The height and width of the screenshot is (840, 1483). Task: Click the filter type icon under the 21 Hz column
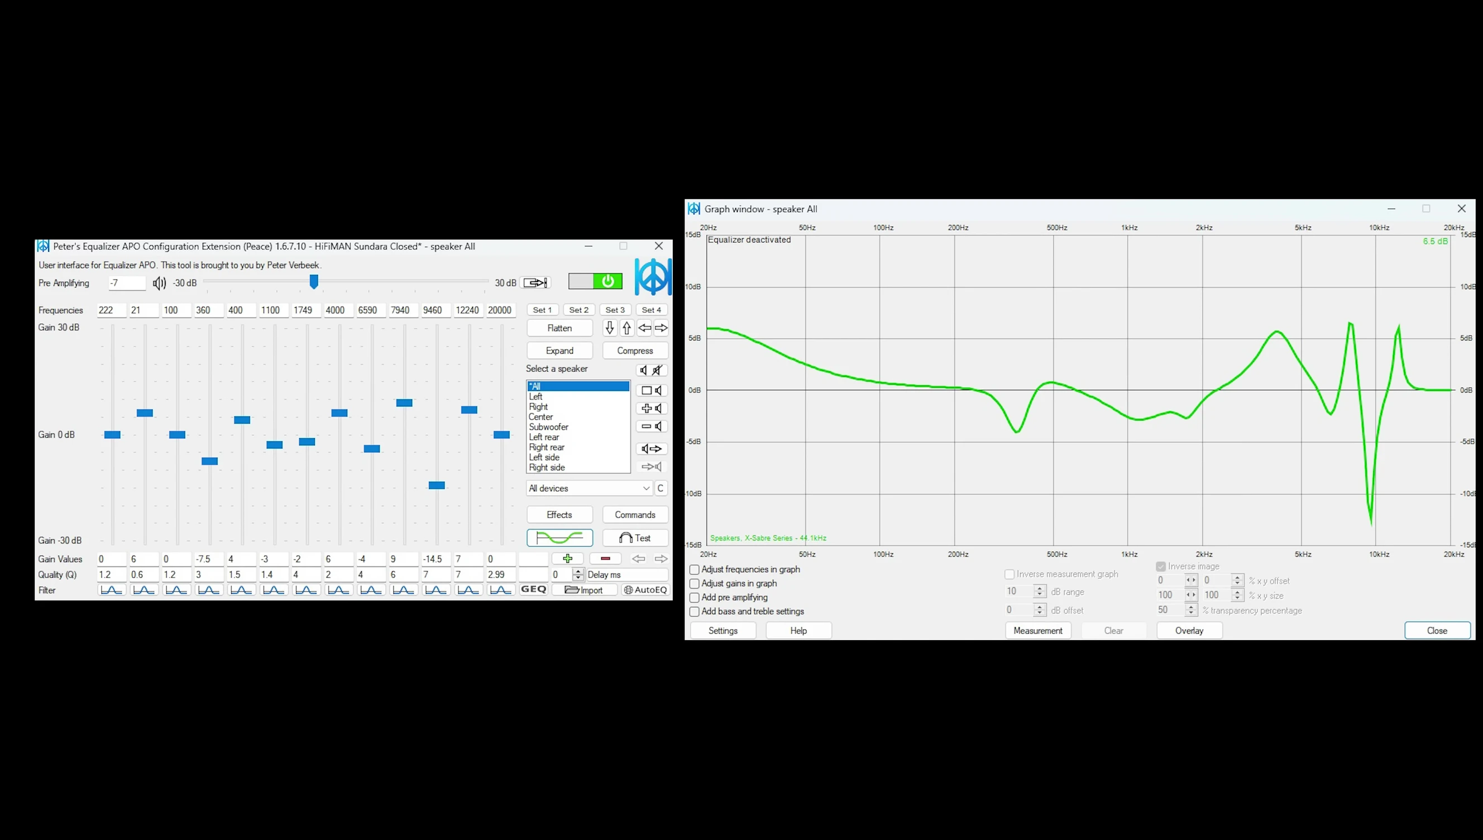[143, 590]
